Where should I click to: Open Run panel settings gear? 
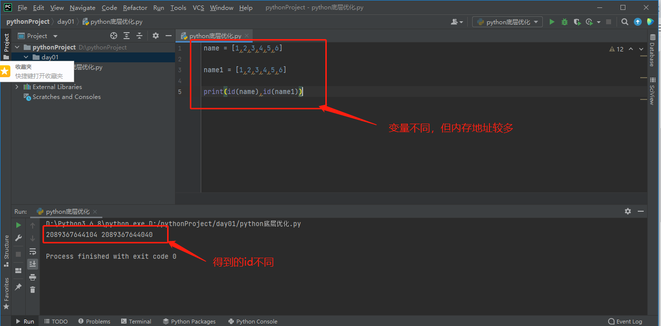tap(628, 211)
